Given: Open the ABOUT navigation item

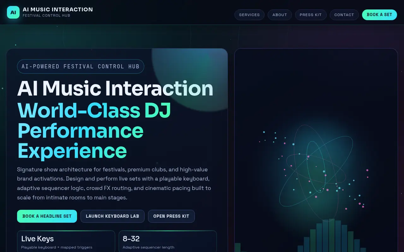Looking at the screenshot, I should coord(280,15).
